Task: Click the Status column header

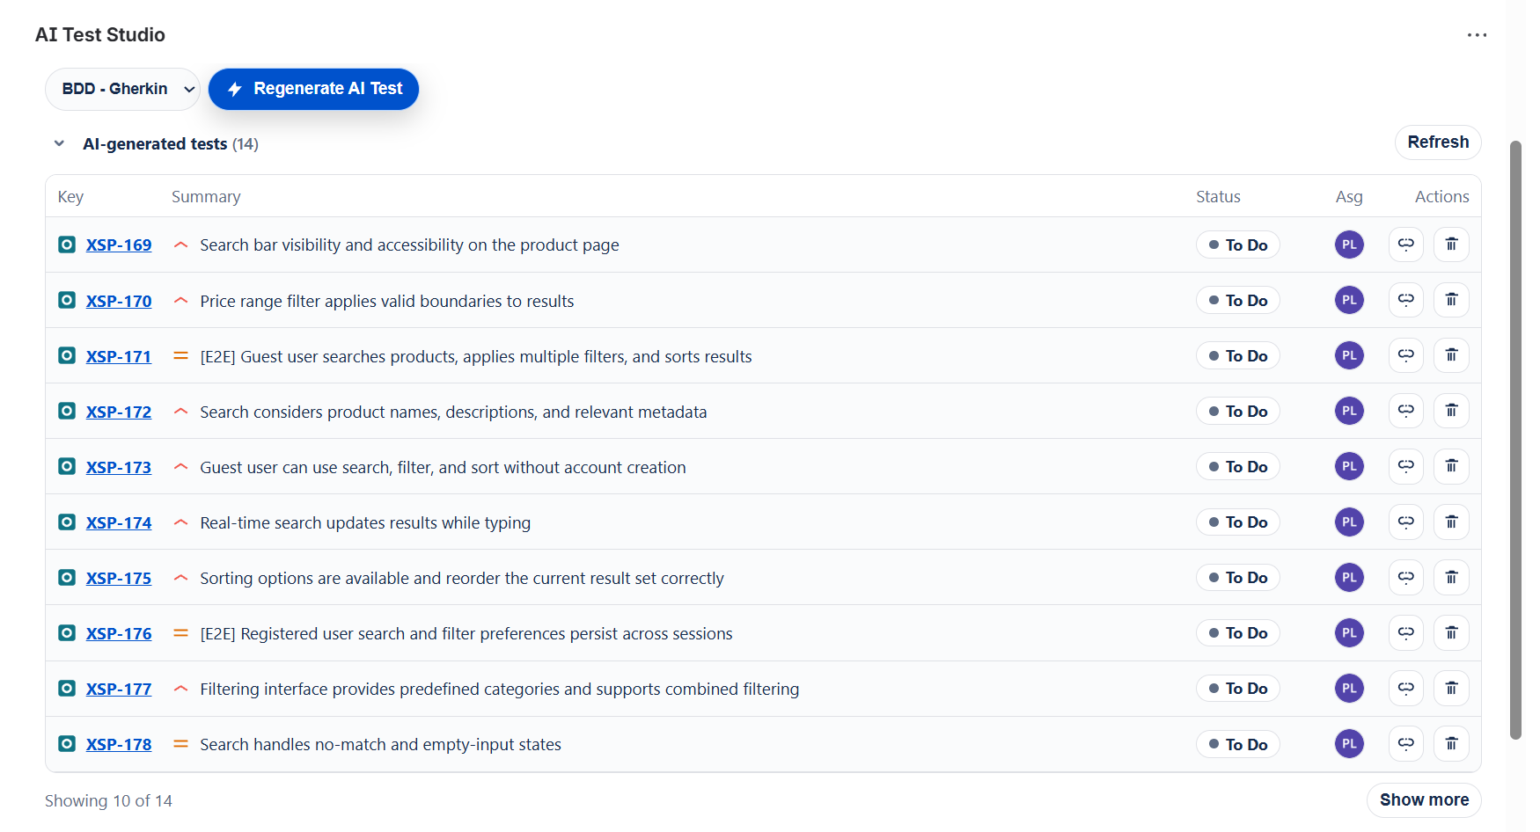Action: [x=1217, y=197]
